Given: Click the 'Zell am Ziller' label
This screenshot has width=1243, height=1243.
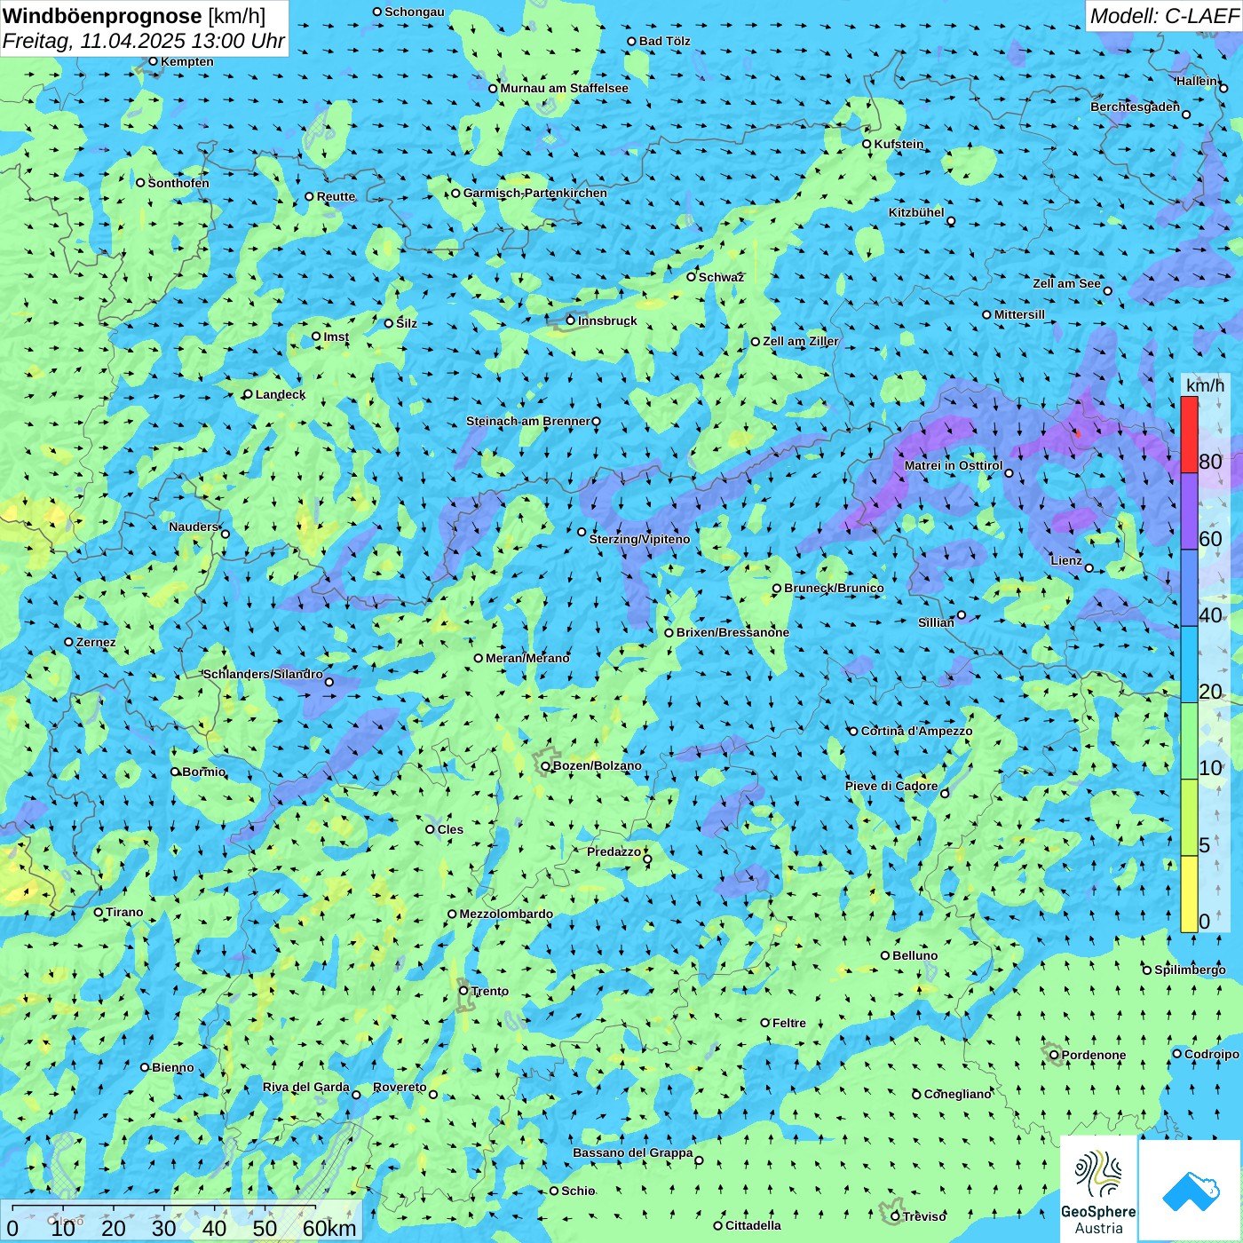Looking at the screenshot, I should (x=801, y=341).
